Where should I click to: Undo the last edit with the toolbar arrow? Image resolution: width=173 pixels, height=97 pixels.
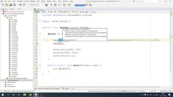pos(20,5)
